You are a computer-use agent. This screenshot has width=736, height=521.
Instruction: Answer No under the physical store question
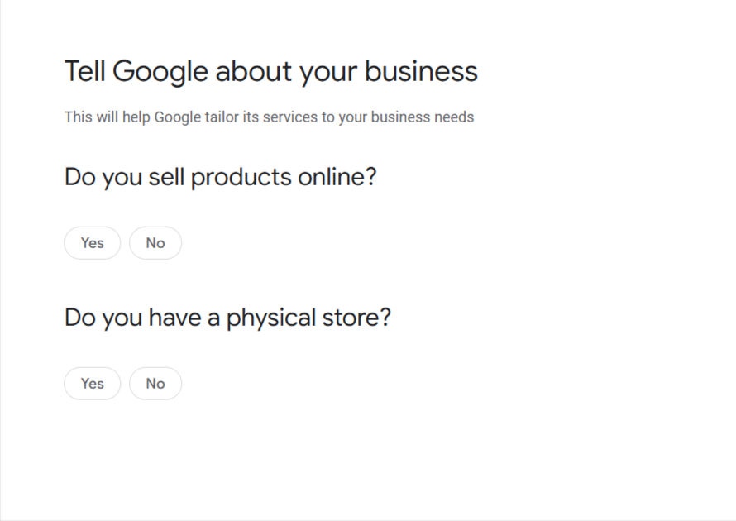click(155, 384)
